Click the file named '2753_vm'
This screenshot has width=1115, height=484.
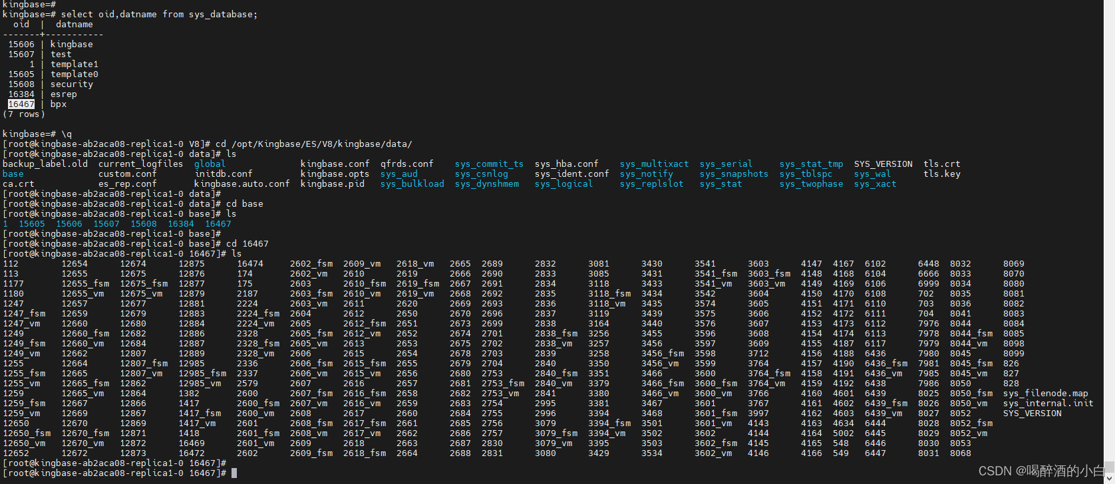[x=500, y=394]
